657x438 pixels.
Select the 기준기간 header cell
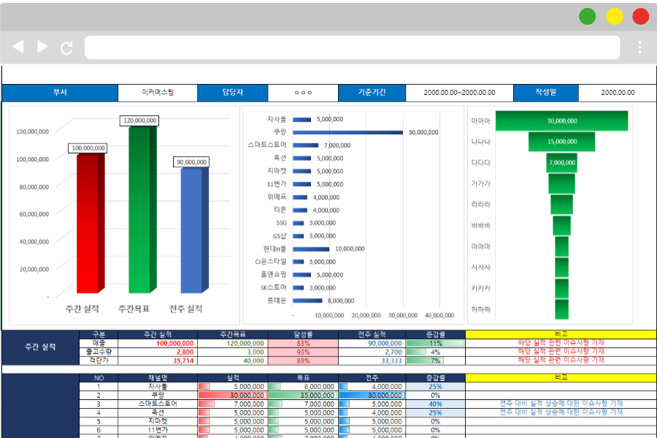(x=372, y=93)
